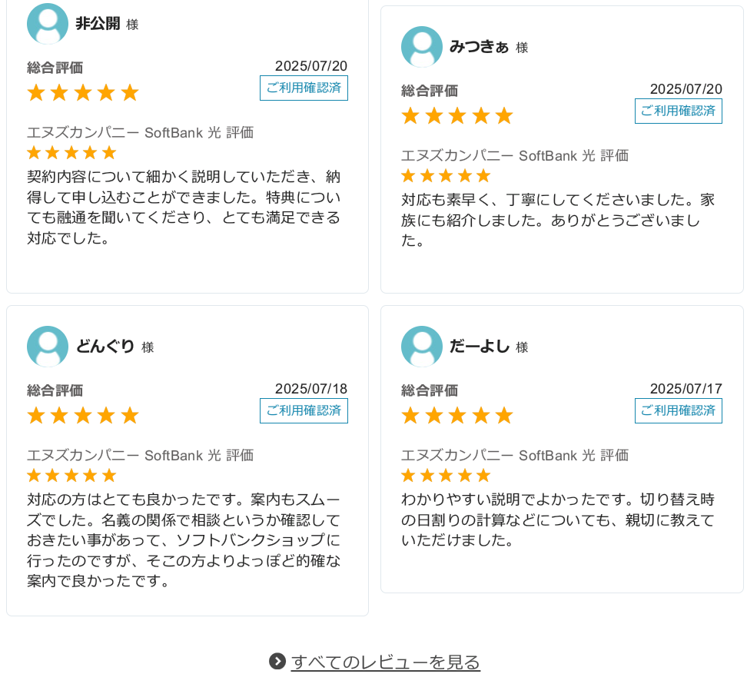
Task: Click 非公開's user avatar icon
Action: click(48, 24)
